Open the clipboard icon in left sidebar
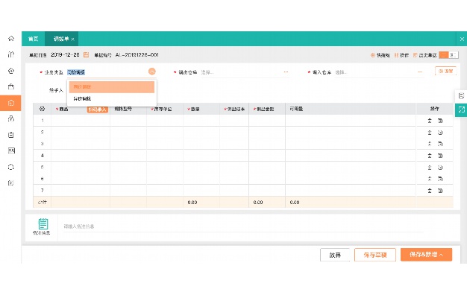 tap(11, 135)
